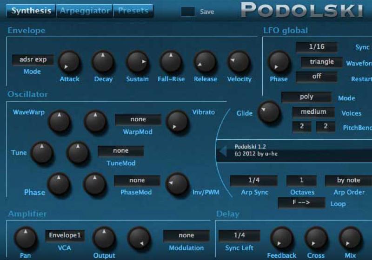The width and height of the screenshot is (372, 260).
Task: Open the Arp Order dropdown showing by note
Action: coord(348,181)
